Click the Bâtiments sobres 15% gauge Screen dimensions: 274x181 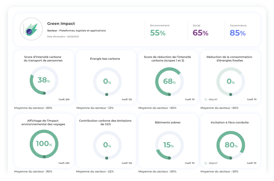(169, 145)
